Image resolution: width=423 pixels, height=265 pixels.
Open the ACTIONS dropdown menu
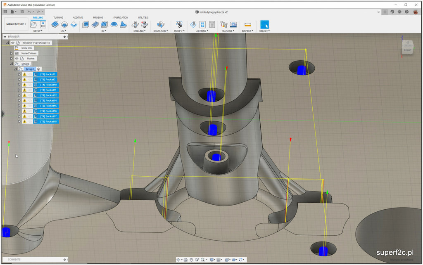click(202, 31)
